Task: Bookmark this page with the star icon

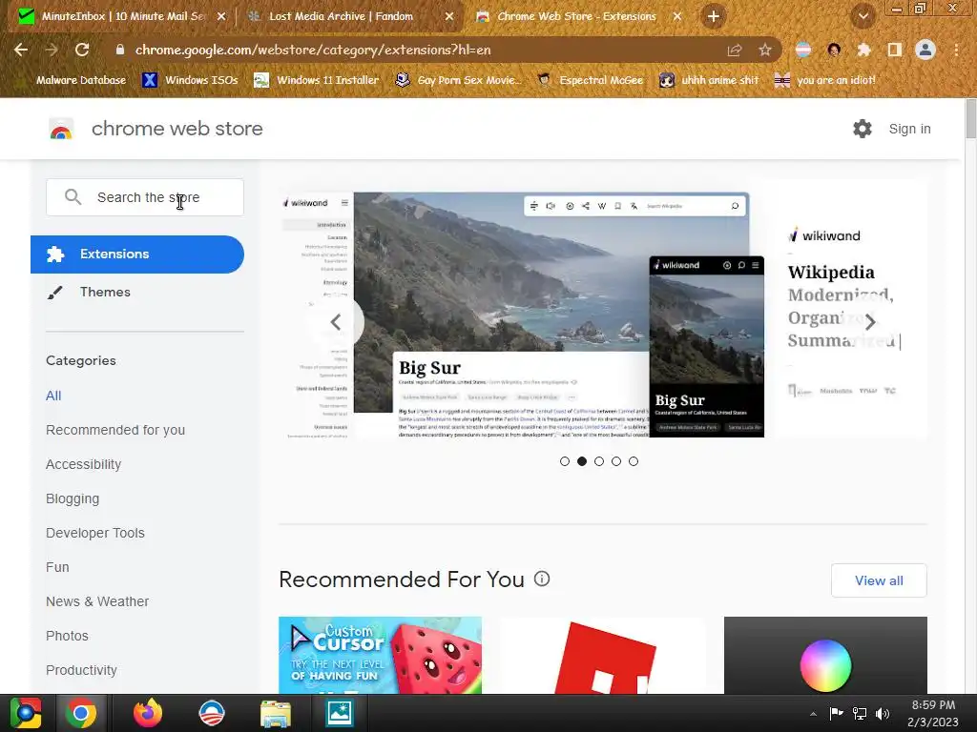Action: point(765,51)
